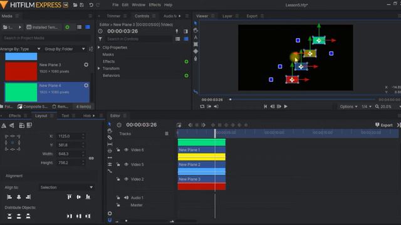
Task: Flip horizontally icon in Layout panel
Action: point(4,125)
